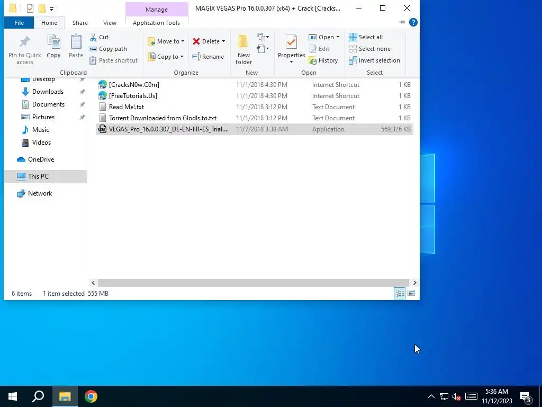Viewport: 542px width, 407px height.
Task: Open taskbar Search magnifier
Action: (38, 396)
